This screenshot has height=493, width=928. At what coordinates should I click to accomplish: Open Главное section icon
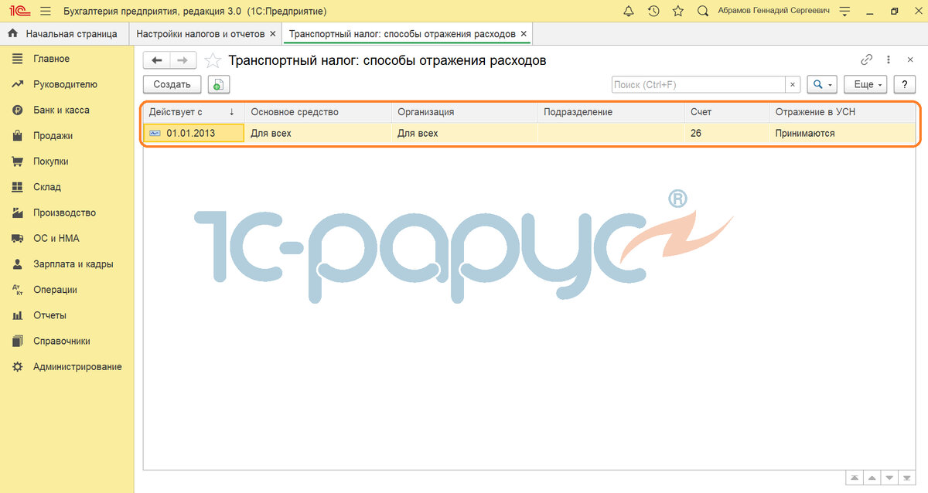17,59
